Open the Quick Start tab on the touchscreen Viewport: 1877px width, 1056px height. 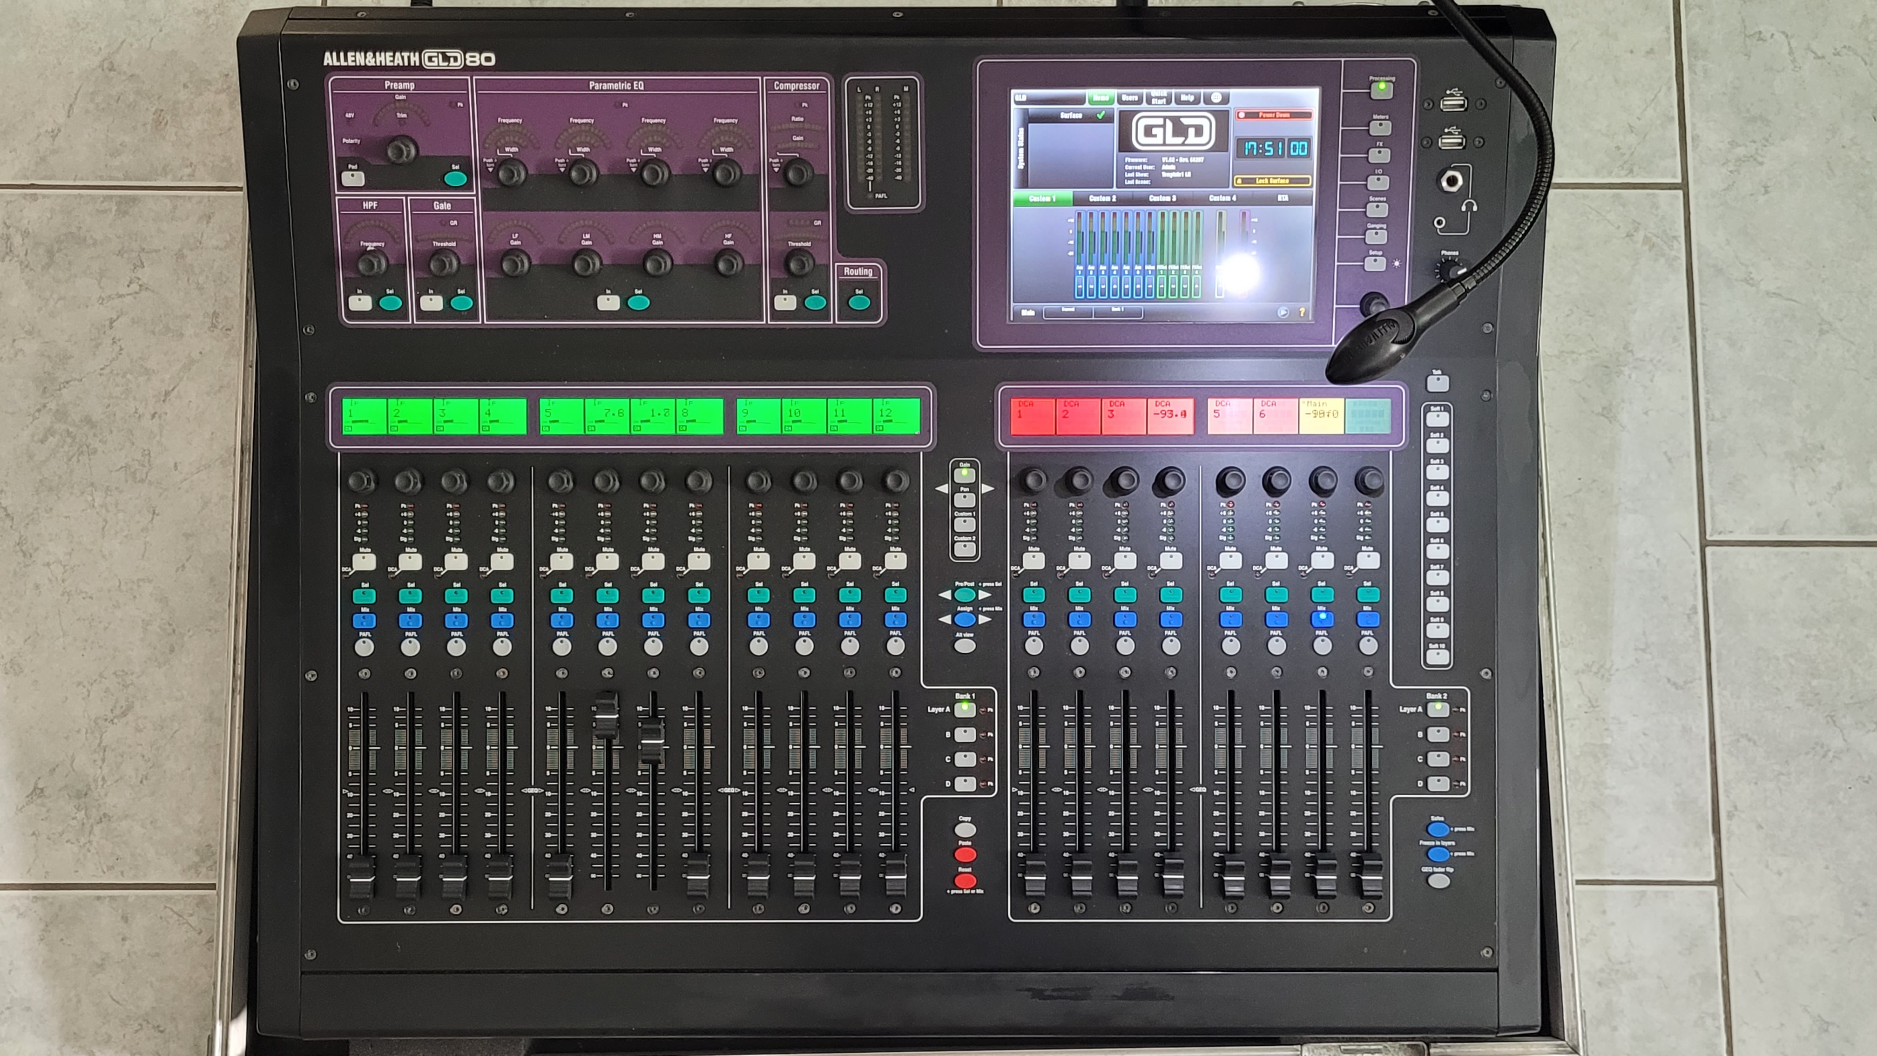pos(1159,98)
